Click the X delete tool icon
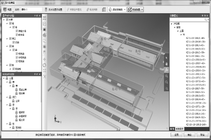This screenshot has width=211, height=140. (x=45, y=77)
